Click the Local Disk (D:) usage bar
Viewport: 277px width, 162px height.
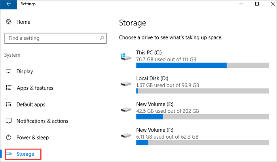[x=202, y=91]
